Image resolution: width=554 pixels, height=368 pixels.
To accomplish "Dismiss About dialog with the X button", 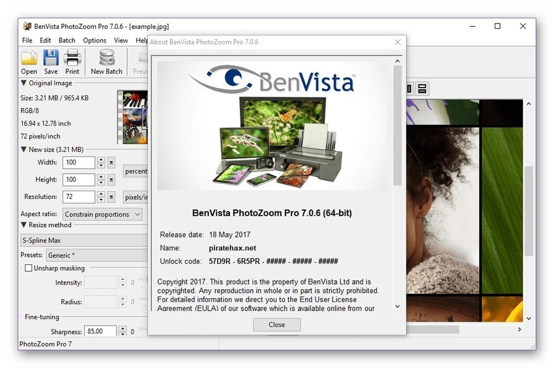I will [398, 42].
